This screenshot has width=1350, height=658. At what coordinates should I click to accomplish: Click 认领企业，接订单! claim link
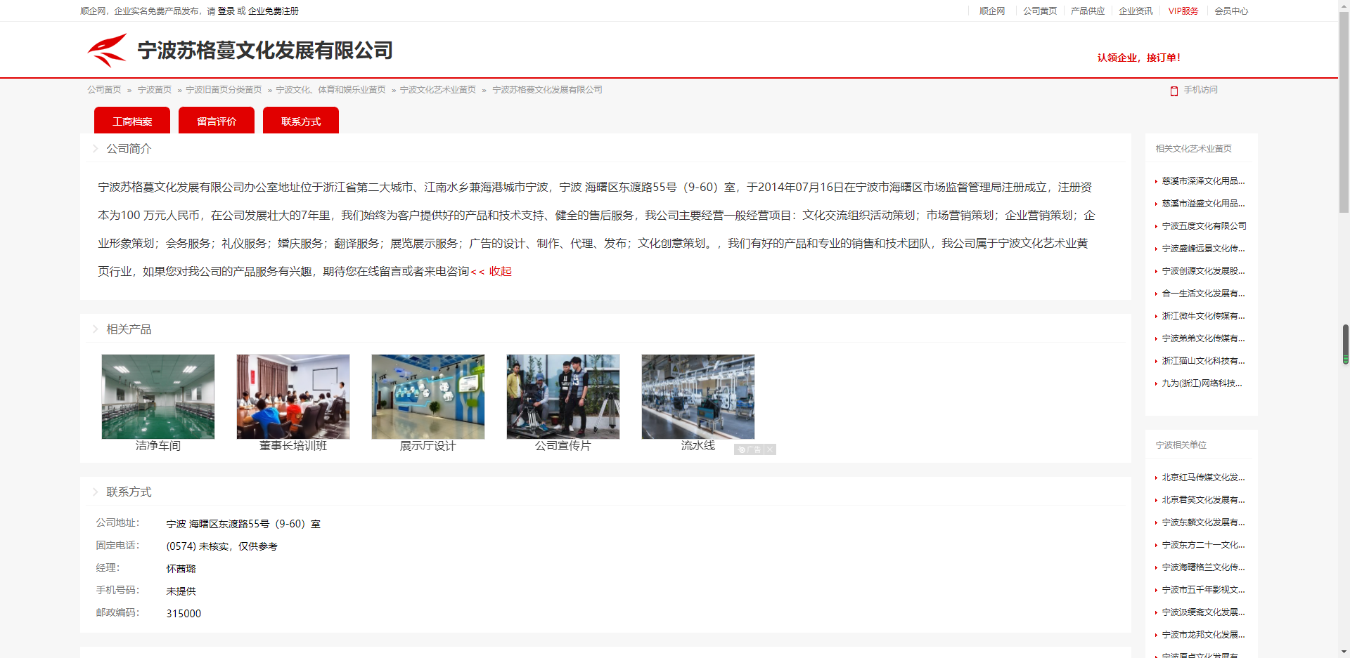[x=1139, y=58]
